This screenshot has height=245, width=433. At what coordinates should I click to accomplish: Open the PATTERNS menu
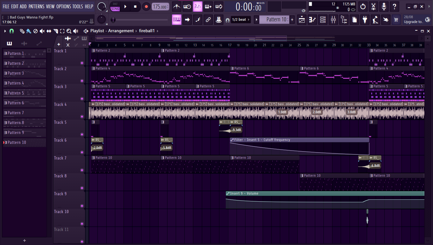tap(37, 6)
